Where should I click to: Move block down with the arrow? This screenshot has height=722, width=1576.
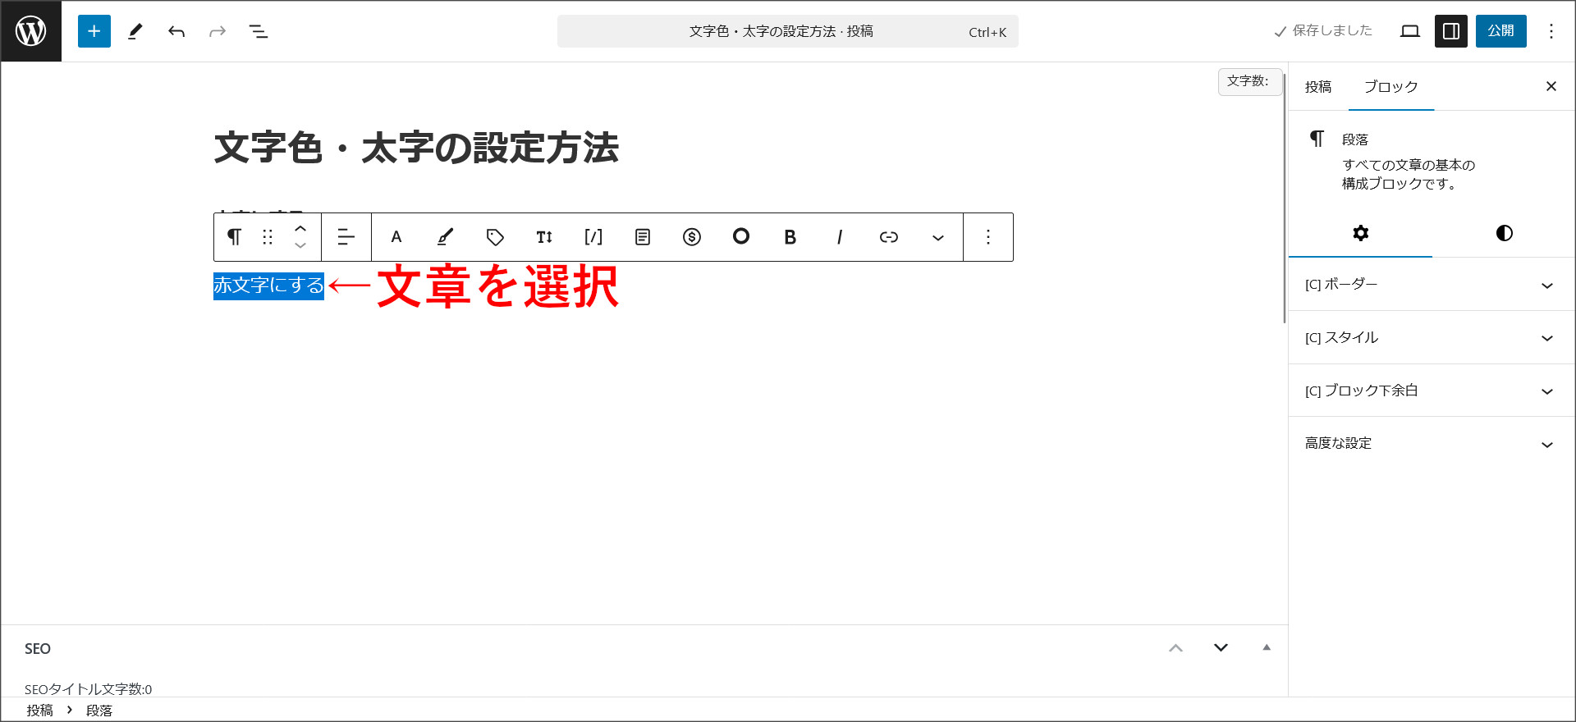300,245
